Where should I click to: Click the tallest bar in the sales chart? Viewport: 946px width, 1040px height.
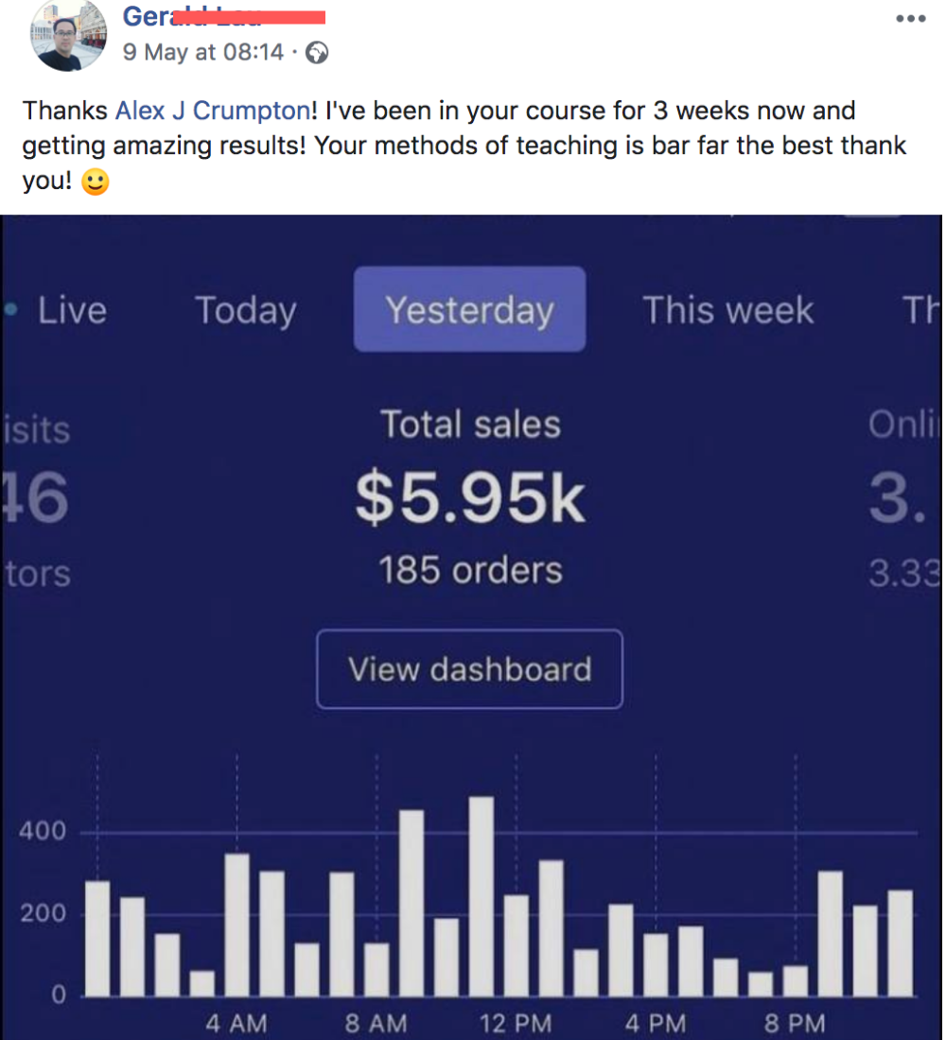tap(482, 895)
